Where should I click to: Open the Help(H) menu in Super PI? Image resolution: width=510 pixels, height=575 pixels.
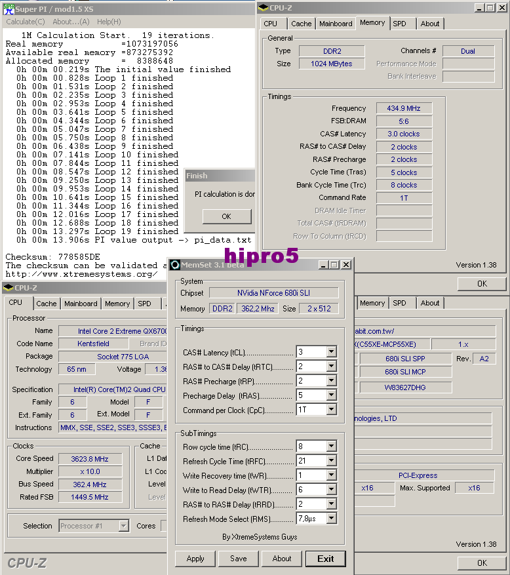coord(109,22)
